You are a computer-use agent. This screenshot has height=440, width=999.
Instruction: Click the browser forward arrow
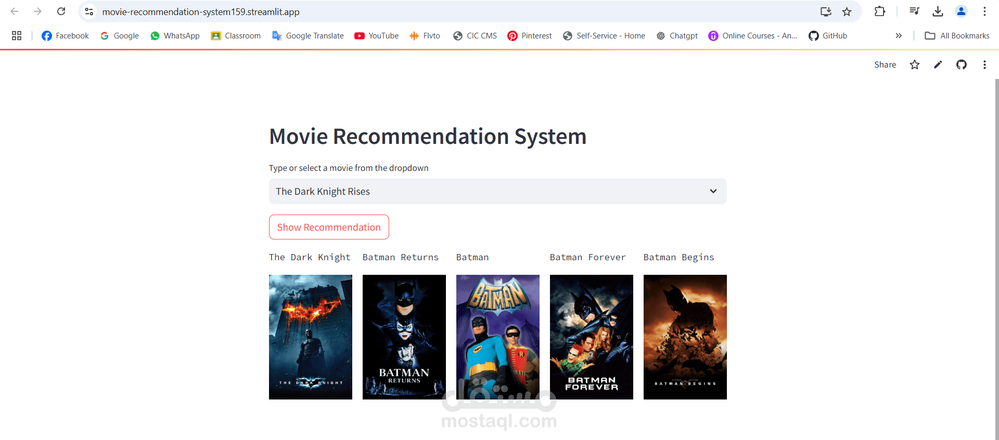click(37, 11)
